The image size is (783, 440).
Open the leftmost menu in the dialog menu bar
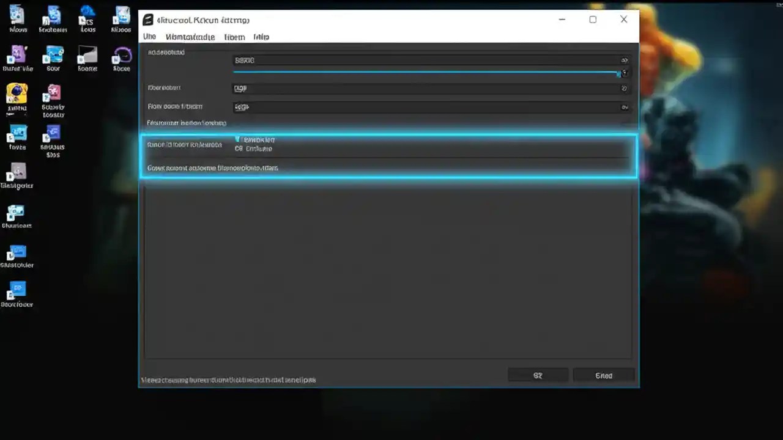point(149,37)
